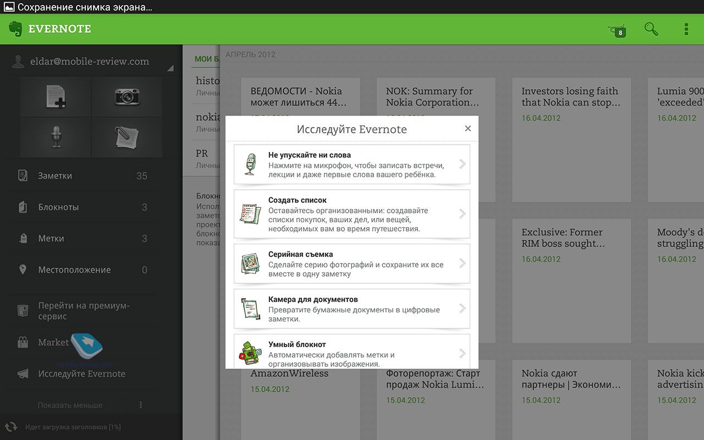Expand the account dropdown next to eldar@mobile-review.com
Viewport: 704px width, 440px height.
(170, 68)
